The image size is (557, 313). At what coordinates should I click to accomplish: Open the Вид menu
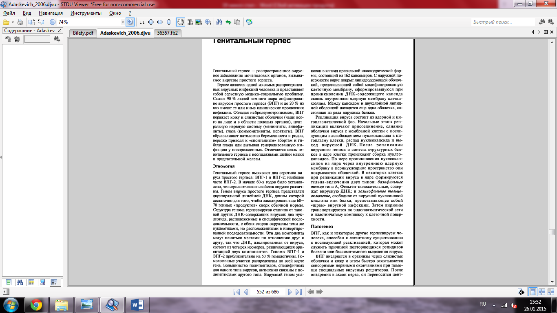pyautogui.click(x=27, y=13)
